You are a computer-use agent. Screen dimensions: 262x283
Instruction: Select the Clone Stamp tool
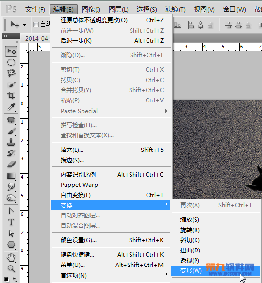[x=11, y=142]
